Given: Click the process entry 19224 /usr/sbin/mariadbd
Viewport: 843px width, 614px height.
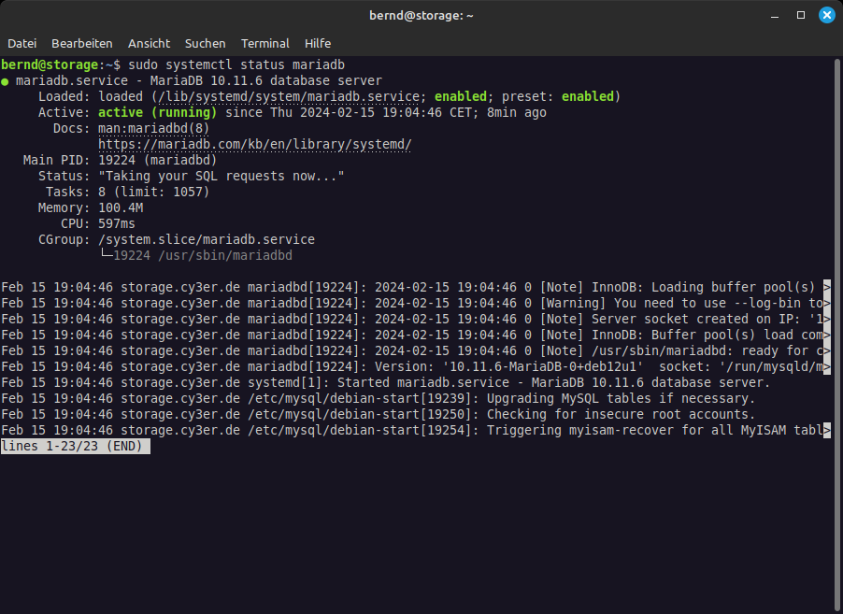Looking at the screenshot, I should (x=203, y=255).
